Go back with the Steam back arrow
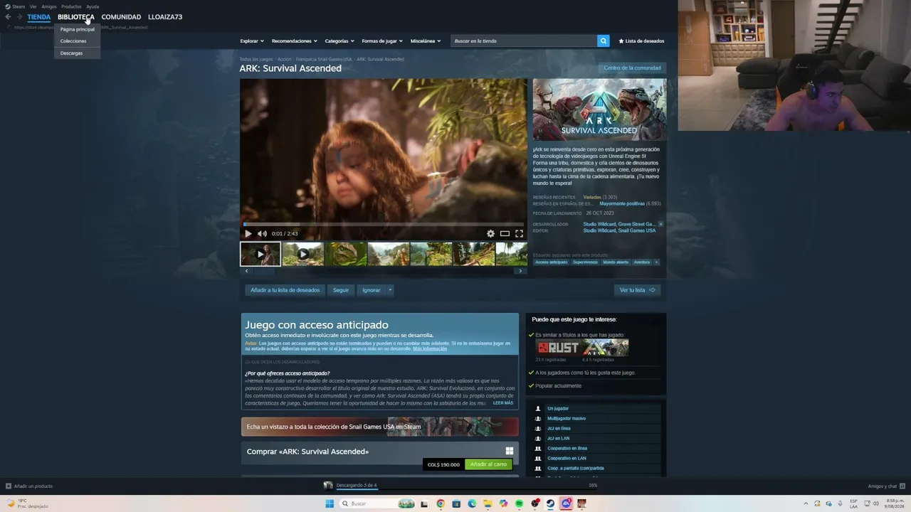 click(9, 17)
